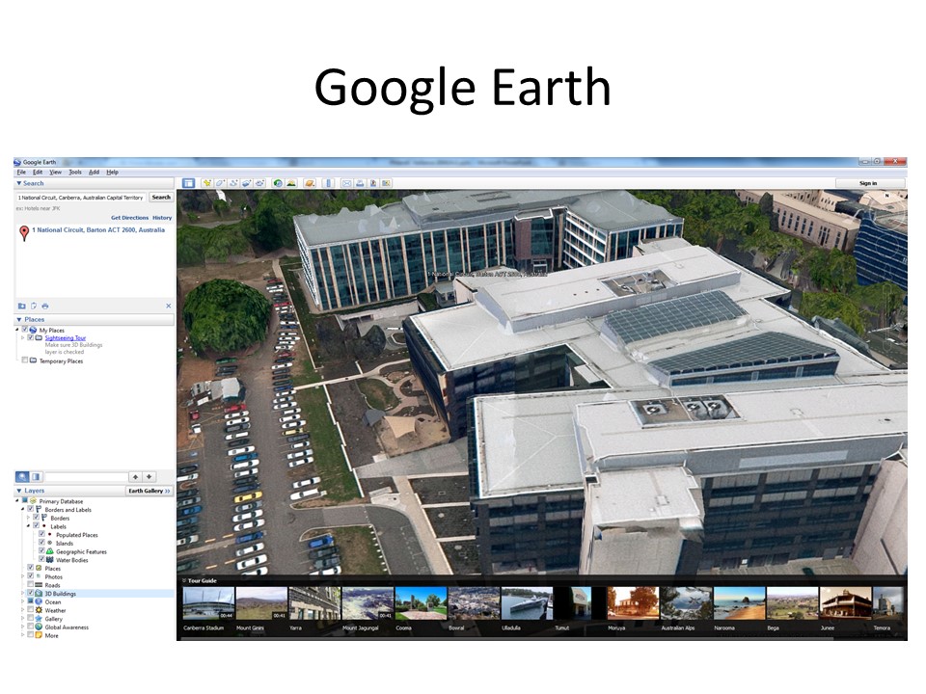Click the Global Awareness globe icon
The height and width of the screenshot is (694, 926).
(x=39, y=627)
